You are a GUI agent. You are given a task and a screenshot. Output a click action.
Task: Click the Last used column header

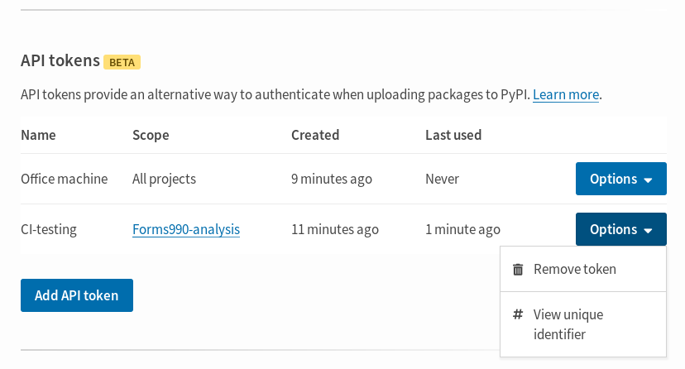coord(453,135)
